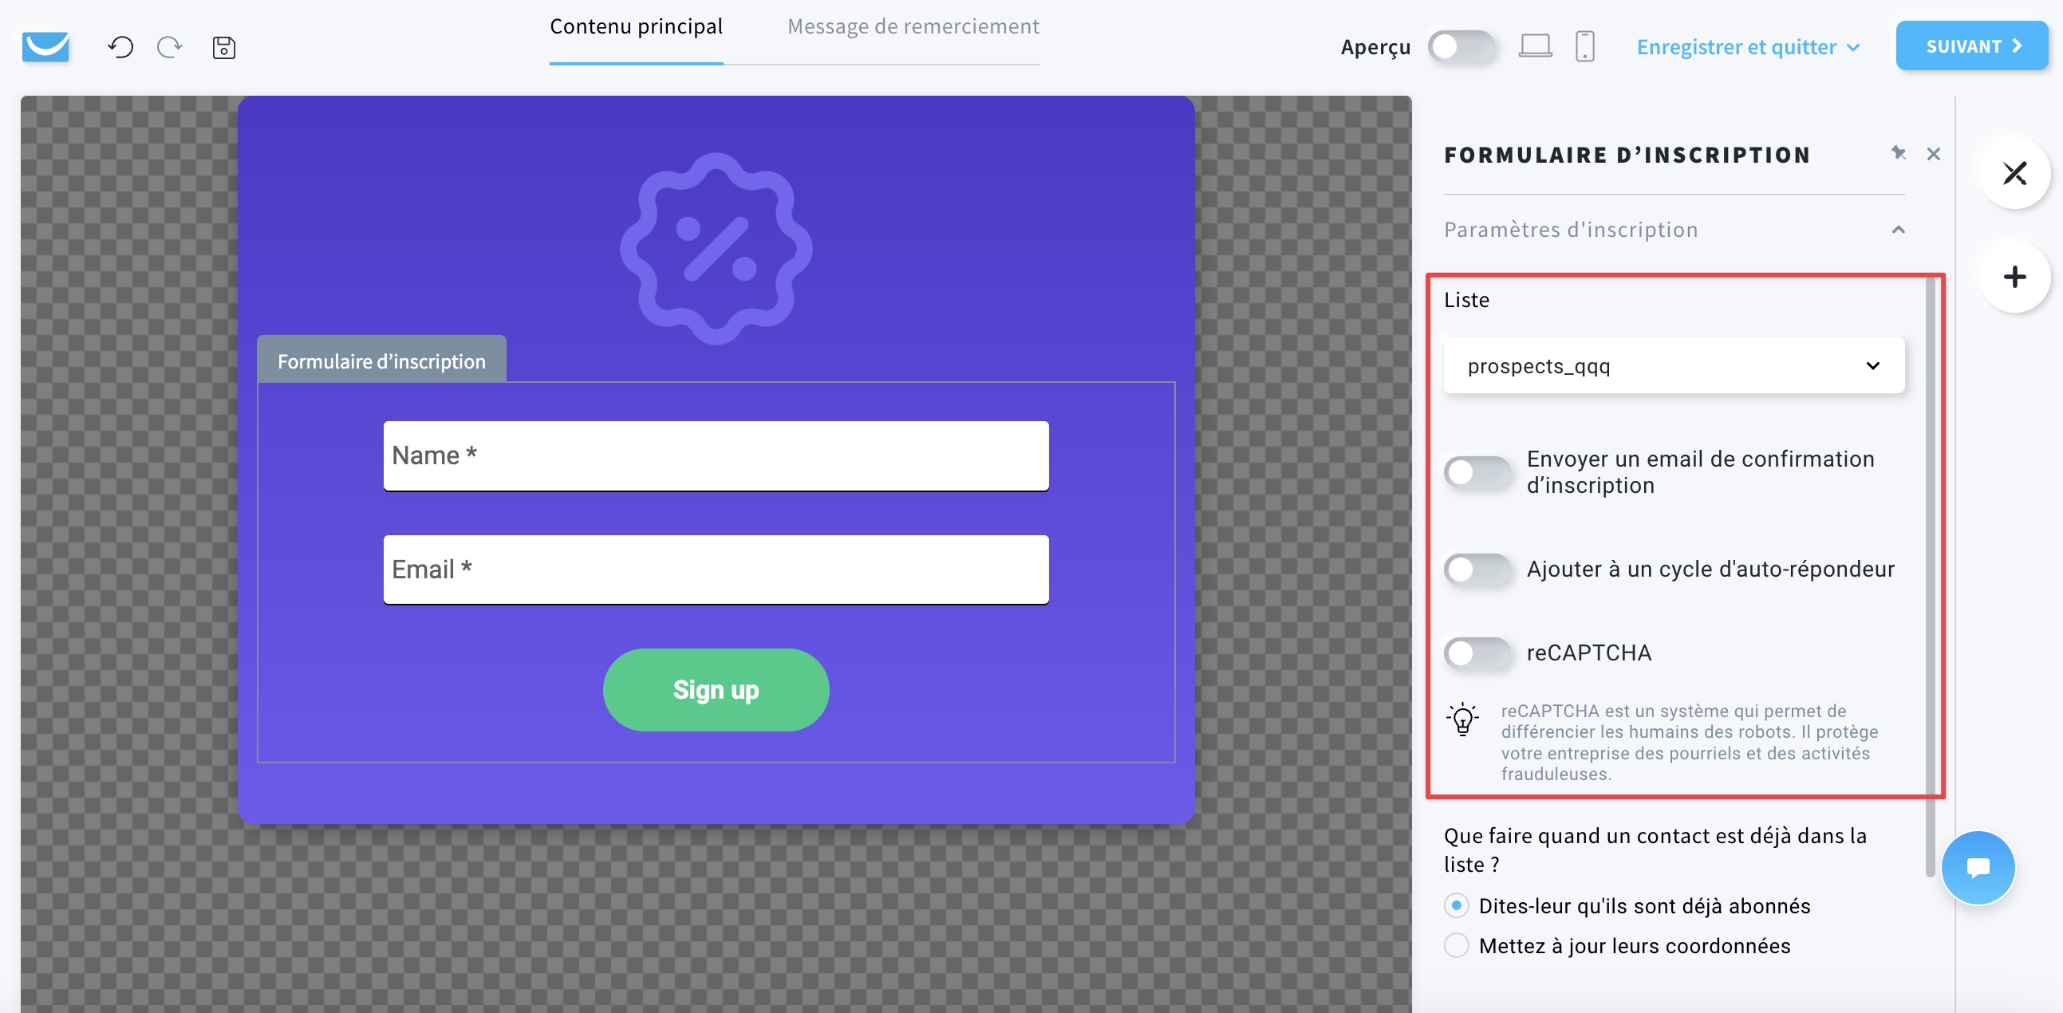This screenshot has width=2063, height=1013.
Task: Switch to the Contenu principal tab
Action: click(x=636, y=26)
